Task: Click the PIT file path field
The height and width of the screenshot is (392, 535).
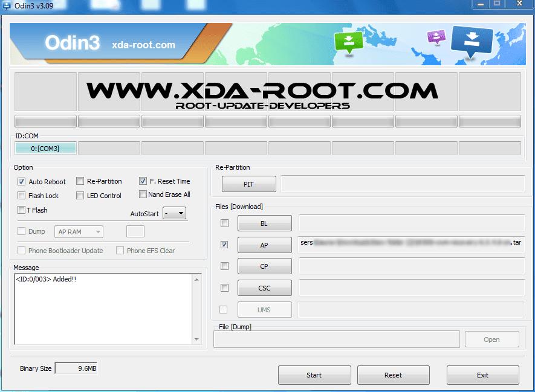Action: [403, 184]
